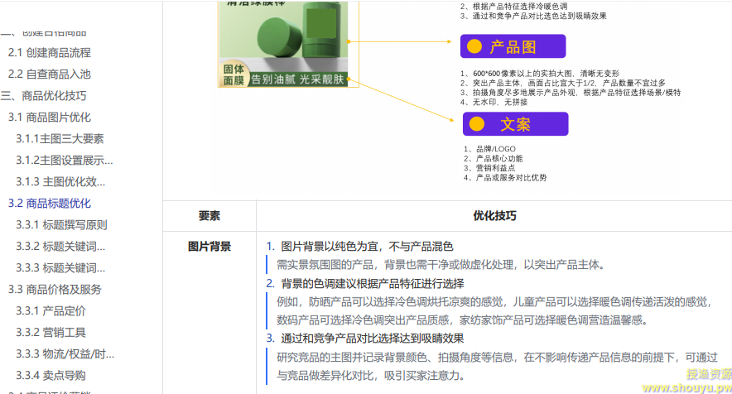
Task: Click the 优化技巧 table header
Action: (x=494, y=216)
